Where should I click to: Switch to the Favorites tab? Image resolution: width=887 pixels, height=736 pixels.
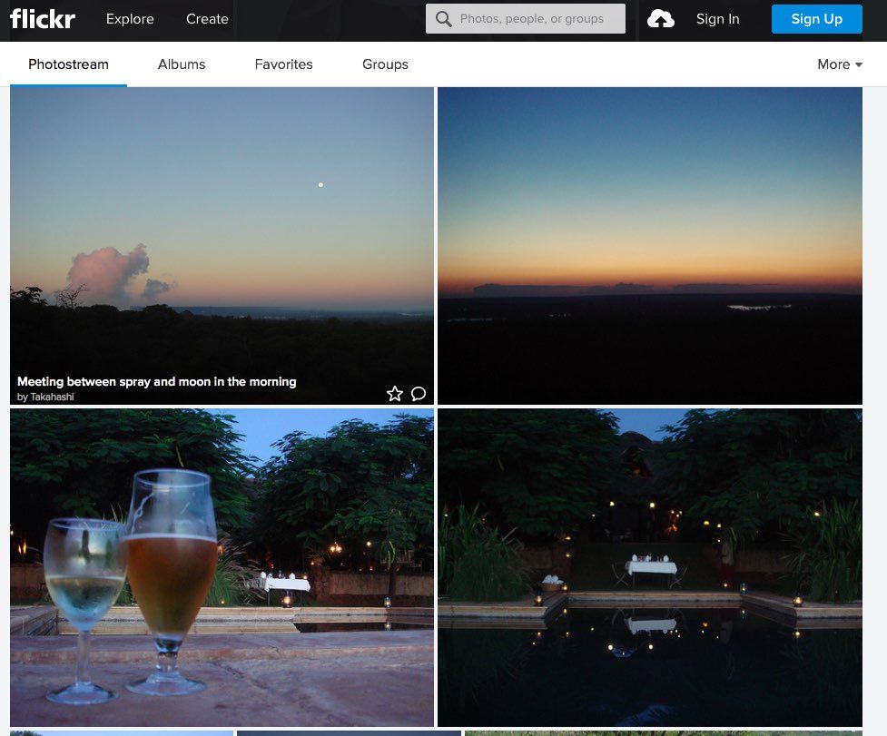[x=283, y=64]
